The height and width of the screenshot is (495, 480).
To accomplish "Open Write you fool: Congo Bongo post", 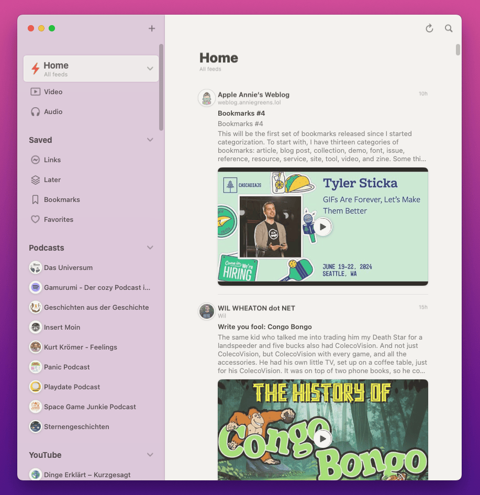I will pyautogui.click(x=265, y=327).
